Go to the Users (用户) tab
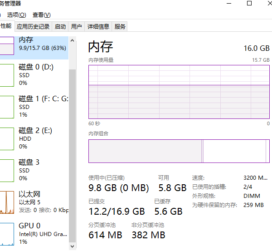This screenshot has height=251, width=272. (77, 27)
